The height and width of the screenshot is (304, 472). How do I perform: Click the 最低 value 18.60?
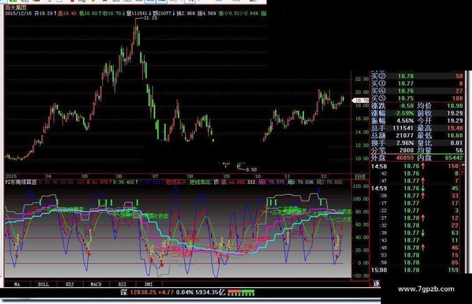tap(455, 135)
